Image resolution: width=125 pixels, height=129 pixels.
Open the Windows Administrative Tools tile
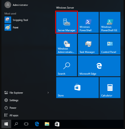tap(67, 44)
